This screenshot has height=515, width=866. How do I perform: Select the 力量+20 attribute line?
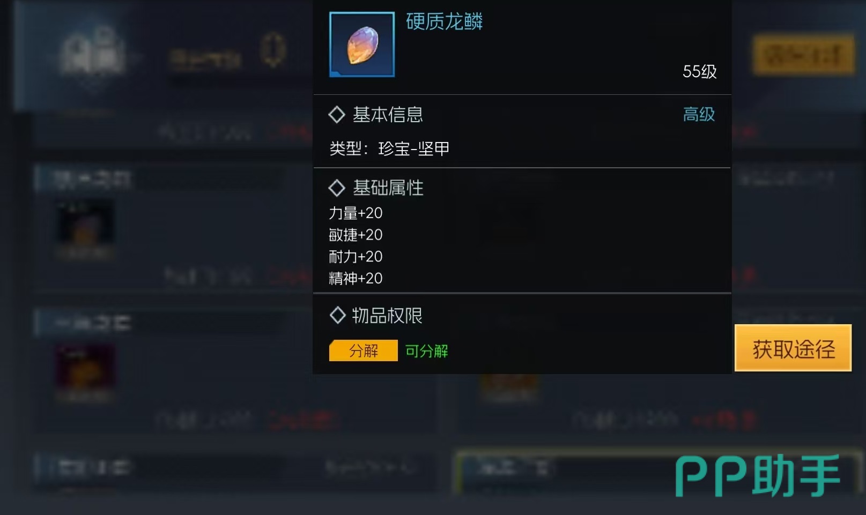356,213
